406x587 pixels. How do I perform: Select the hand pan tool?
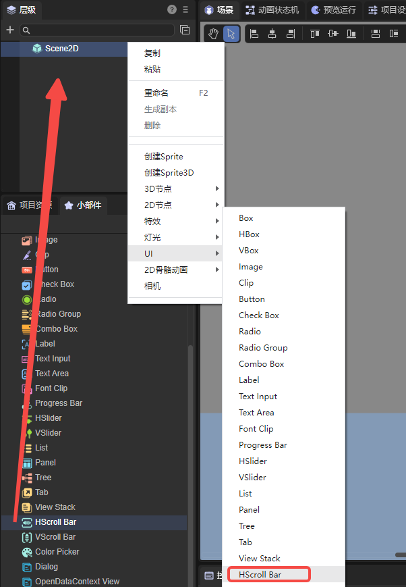coord(213,34)
